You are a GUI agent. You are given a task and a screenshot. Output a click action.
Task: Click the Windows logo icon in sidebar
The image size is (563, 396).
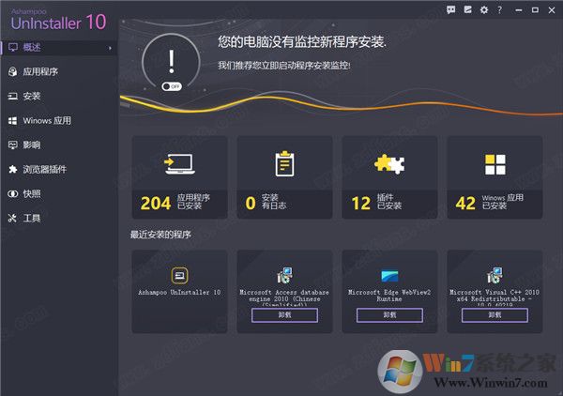[x=13, y=121]
